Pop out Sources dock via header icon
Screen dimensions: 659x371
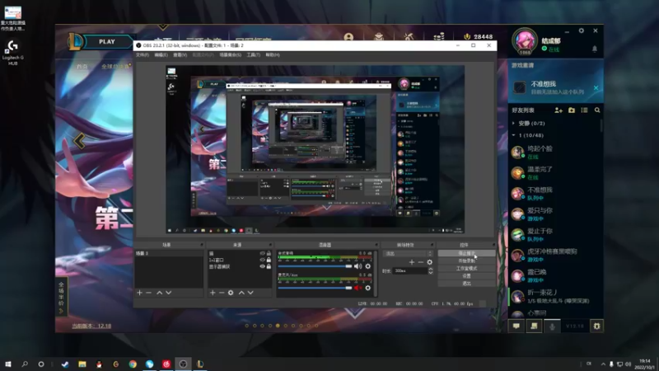(x=270, y=245)
